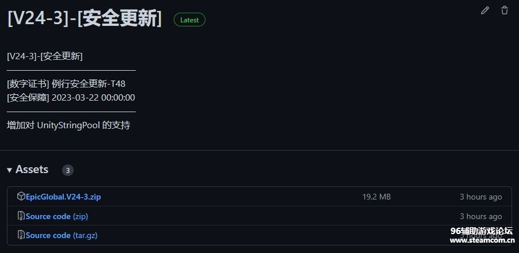Click the 安全保障 2023-03-22 date line
The height and width of the screenshot is (253, 519).
[71, 97]
